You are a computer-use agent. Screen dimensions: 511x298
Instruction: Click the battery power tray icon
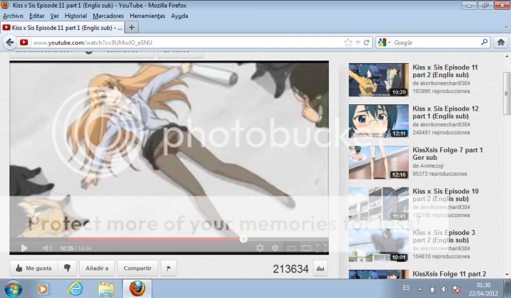coord(432,289)
